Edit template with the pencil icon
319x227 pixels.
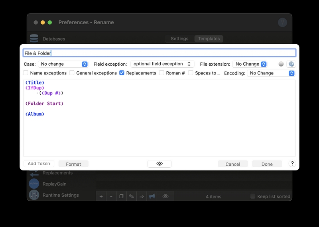pos(132,196)
